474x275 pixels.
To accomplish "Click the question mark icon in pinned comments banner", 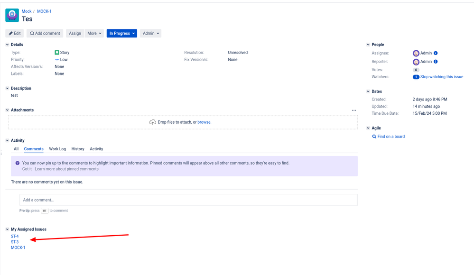I will [x=18, y=163].
